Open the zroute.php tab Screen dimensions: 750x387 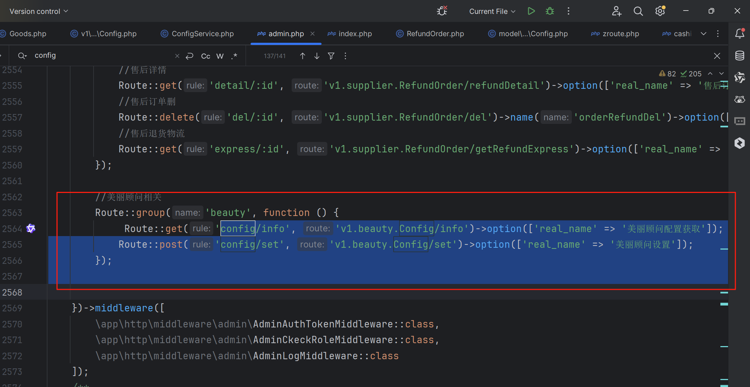click(615, 34)
